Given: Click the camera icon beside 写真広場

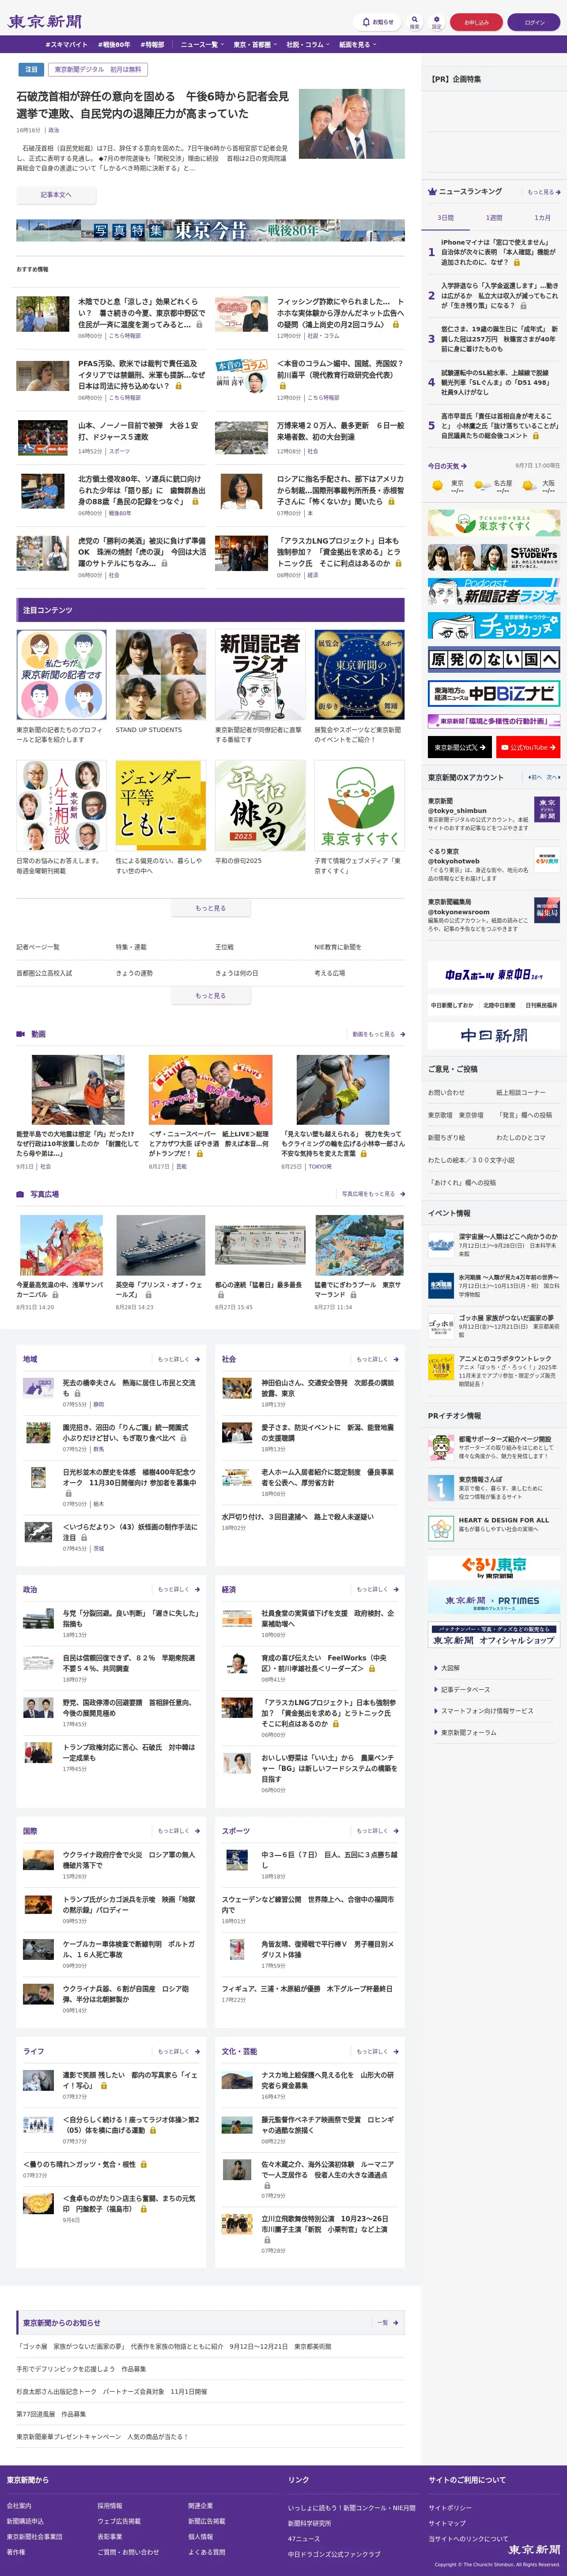Looking at the screenshot, I should [21, 1194].
